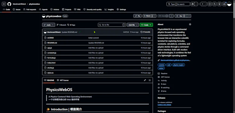View the 0 Tags link

click(71, 25)
